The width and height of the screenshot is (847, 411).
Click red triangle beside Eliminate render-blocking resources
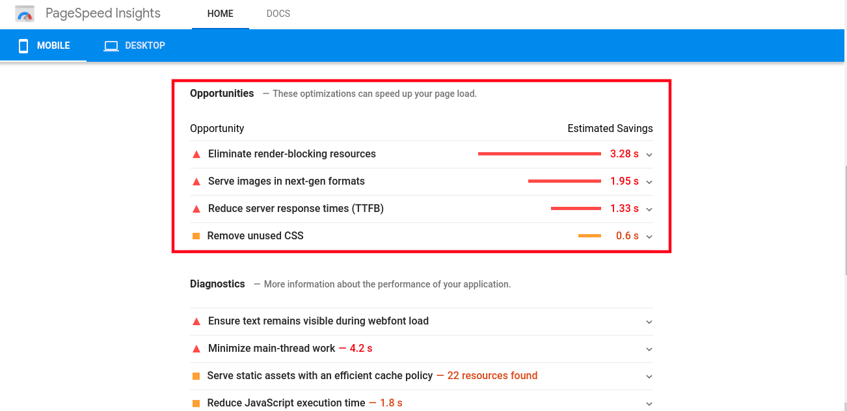[x=196, y=155]
